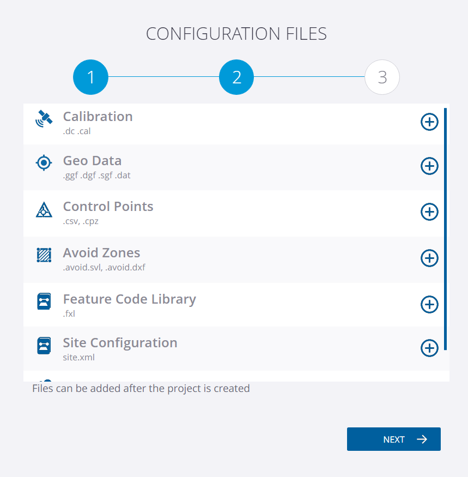The height and width of the screenshot is (477, 468).
Task: Select the Site Configuration row label
Action: (120, 343)
